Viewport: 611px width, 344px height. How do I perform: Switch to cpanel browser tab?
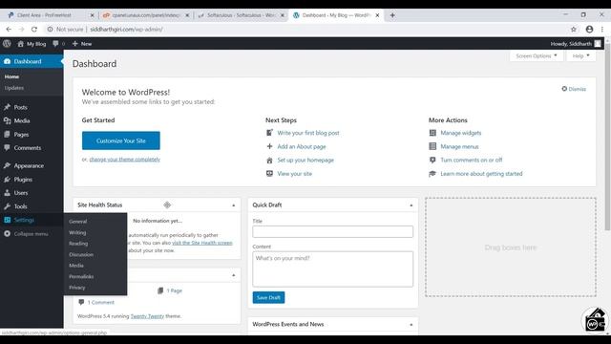coord(145,15)
